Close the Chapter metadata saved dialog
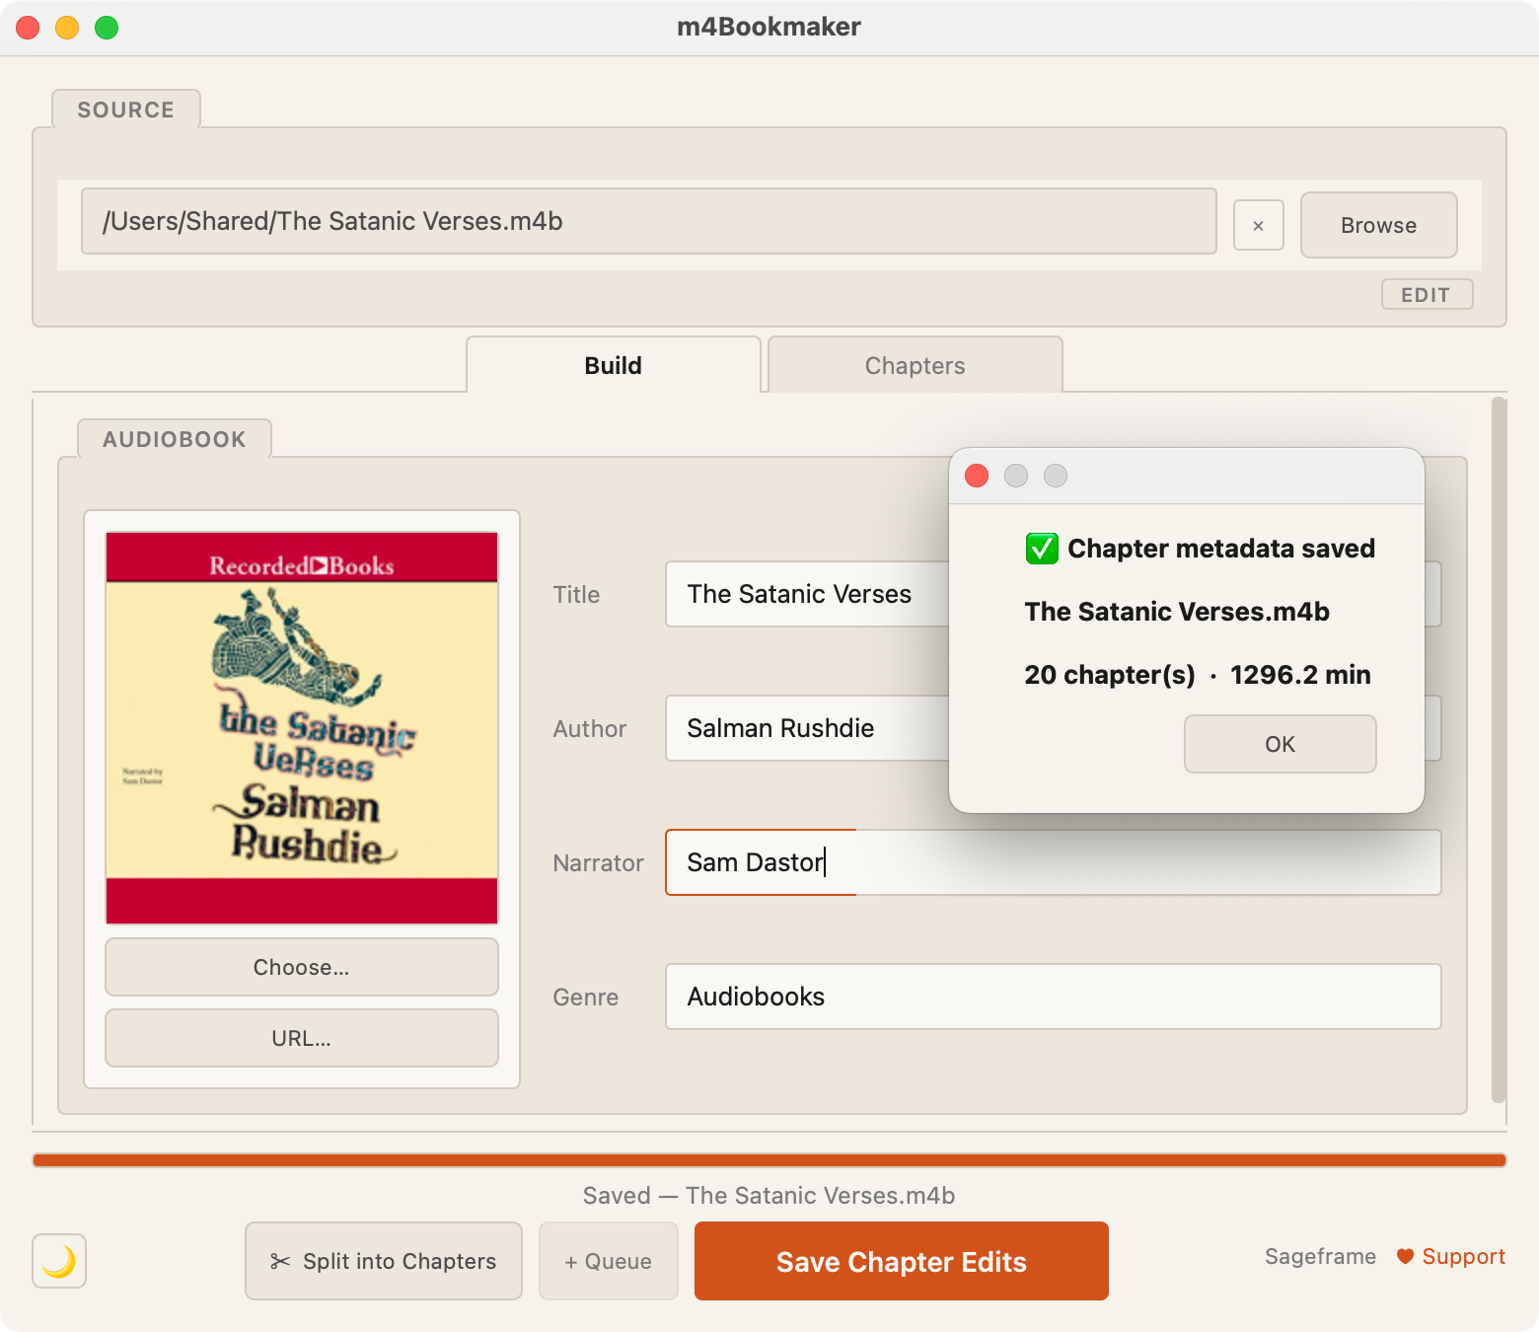This screenshot has height=1332, width=1539. (x=977, y=476)
